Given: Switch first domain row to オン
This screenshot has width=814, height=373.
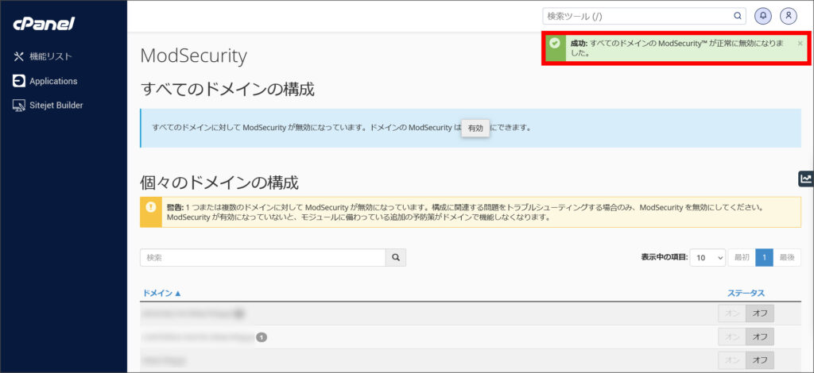Looking at the screenshot, I should (x=732, y=313).
